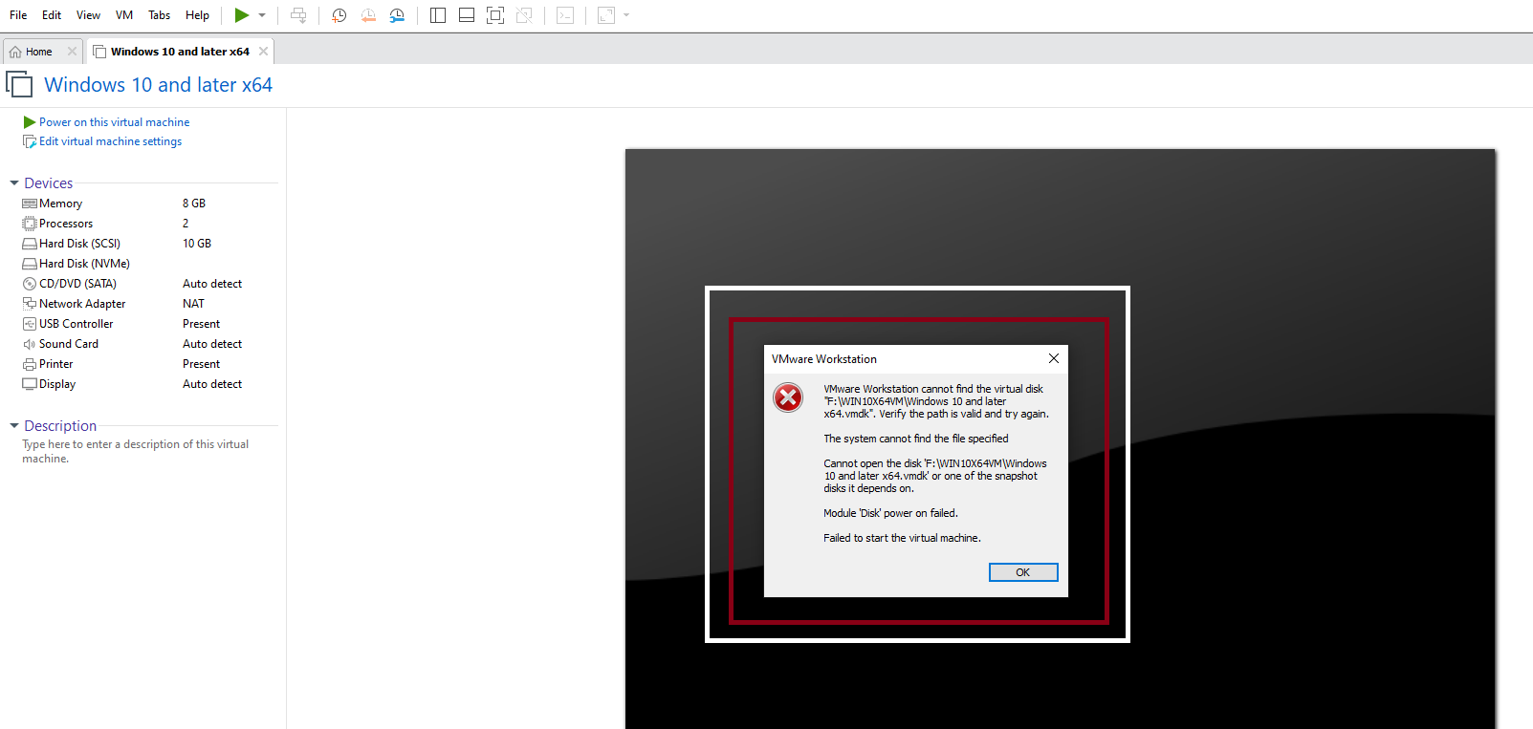Click the red error icon in dialog
This screenshot has width=1533, height=729.
[788, 397]
